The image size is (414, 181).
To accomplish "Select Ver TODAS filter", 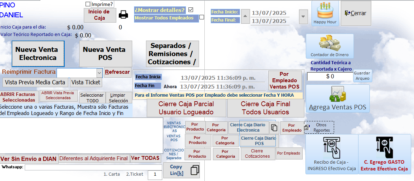I will (x=145, y=158).
